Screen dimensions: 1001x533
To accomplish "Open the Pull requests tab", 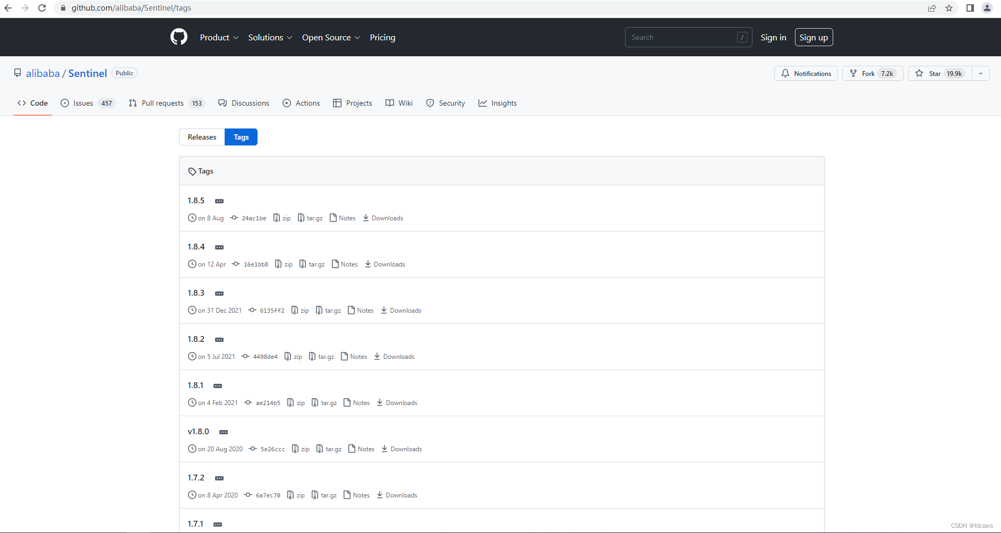I will pyautogui.click(x=166, y=103).
